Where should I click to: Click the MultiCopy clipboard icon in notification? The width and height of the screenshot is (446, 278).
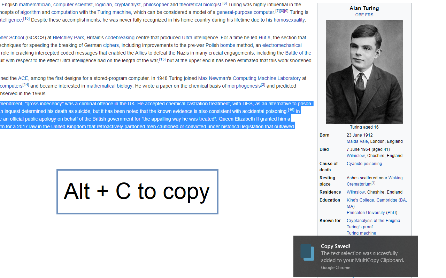(307, 252)
